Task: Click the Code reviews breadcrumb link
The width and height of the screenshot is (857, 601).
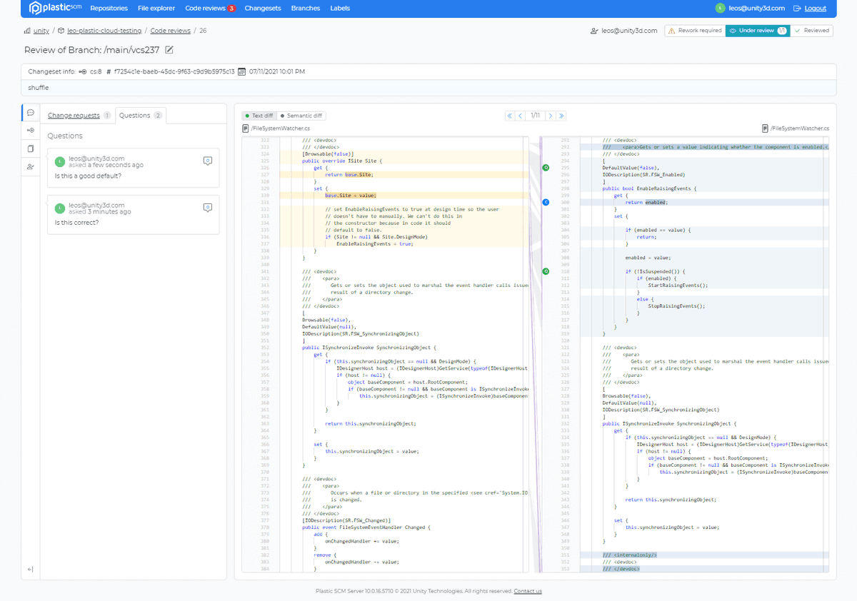Action: (170, 31)
